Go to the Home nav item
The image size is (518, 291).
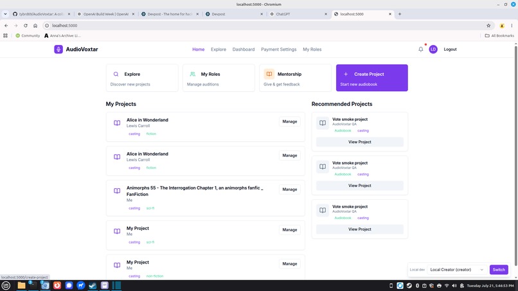click(198, 49)
